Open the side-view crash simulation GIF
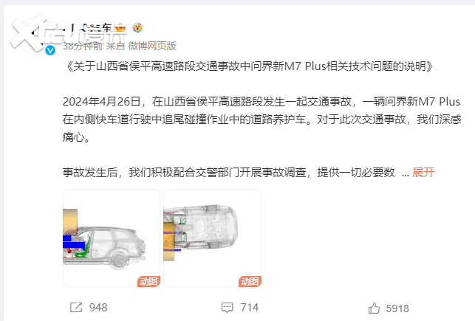The image size is (475, 321). point(112,238)
